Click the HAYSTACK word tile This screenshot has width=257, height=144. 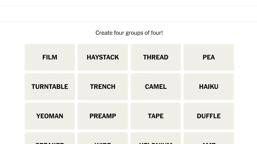[x=103, y=57]
